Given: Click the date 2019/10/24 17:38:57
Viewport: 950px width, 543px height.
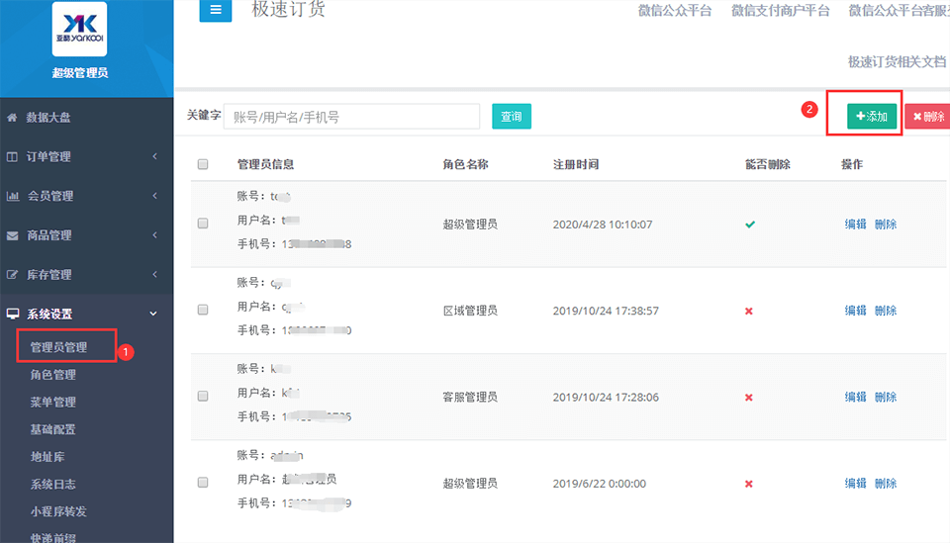Looking at the screenshot, I should click(x=606, y=312).
